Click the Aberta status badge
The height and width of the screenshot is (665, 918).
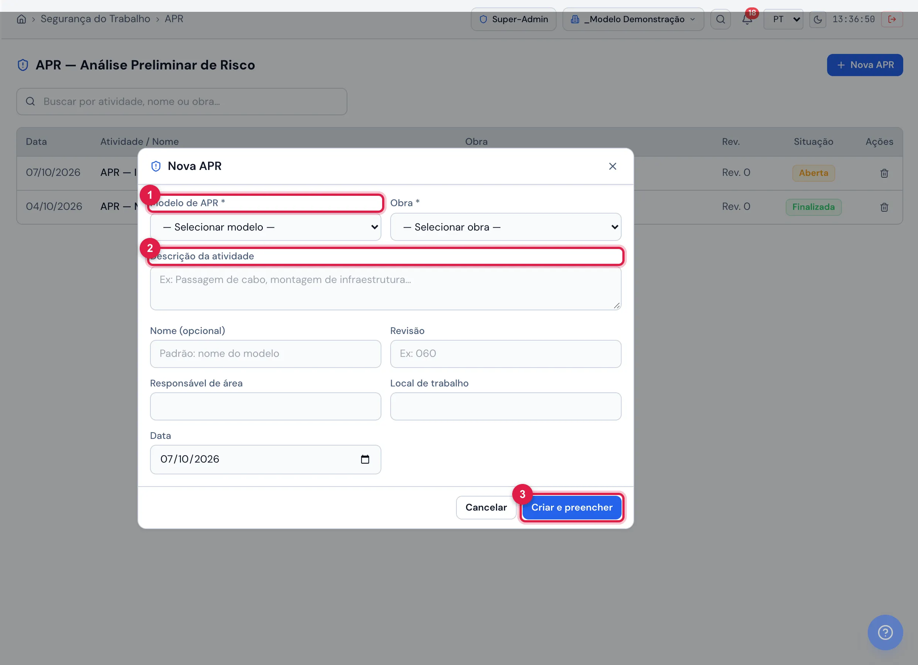tap(813, 173)
